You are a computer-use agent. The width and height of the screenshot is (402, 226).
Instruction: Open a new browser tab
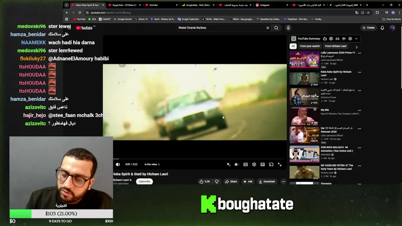367,5
